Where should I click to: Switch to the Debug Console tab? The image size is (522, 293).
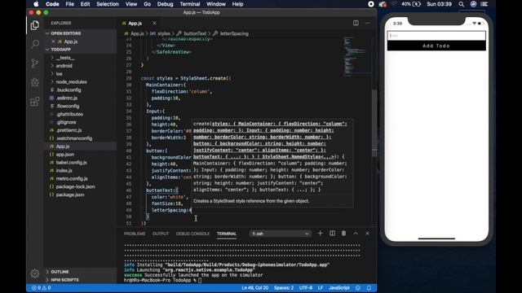pyautogui.click(x=192, y=234)
